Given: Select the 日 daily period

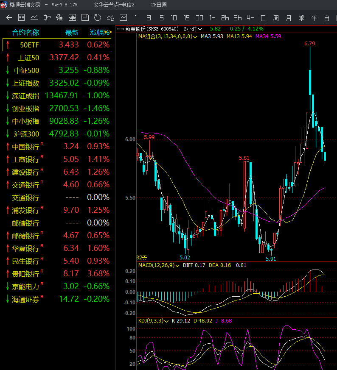Looking at the screenshot, I should click(x=263, y=18).
